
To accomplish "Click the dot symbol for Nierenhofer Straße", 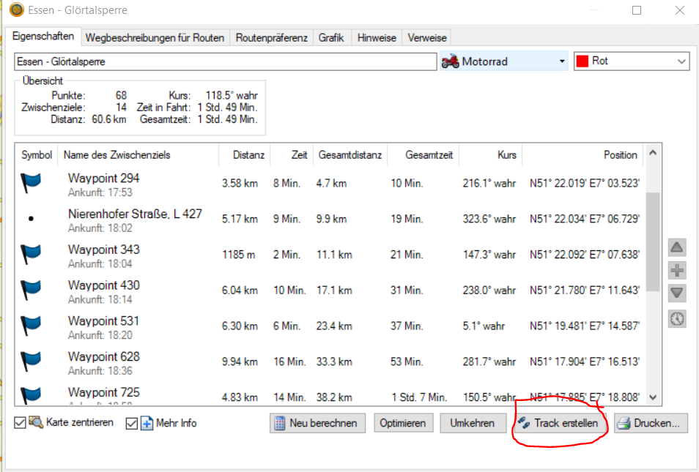I will (x=31, y=219).
